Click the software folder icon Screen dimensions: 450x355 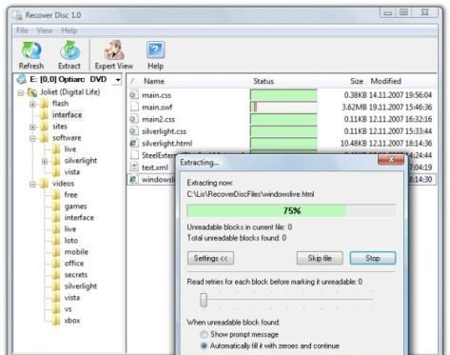(44, 138)
